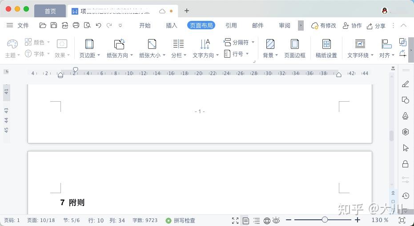Click zoom in plus button
Viewport: 414px width, 226px height.
[x=358, y=220]
